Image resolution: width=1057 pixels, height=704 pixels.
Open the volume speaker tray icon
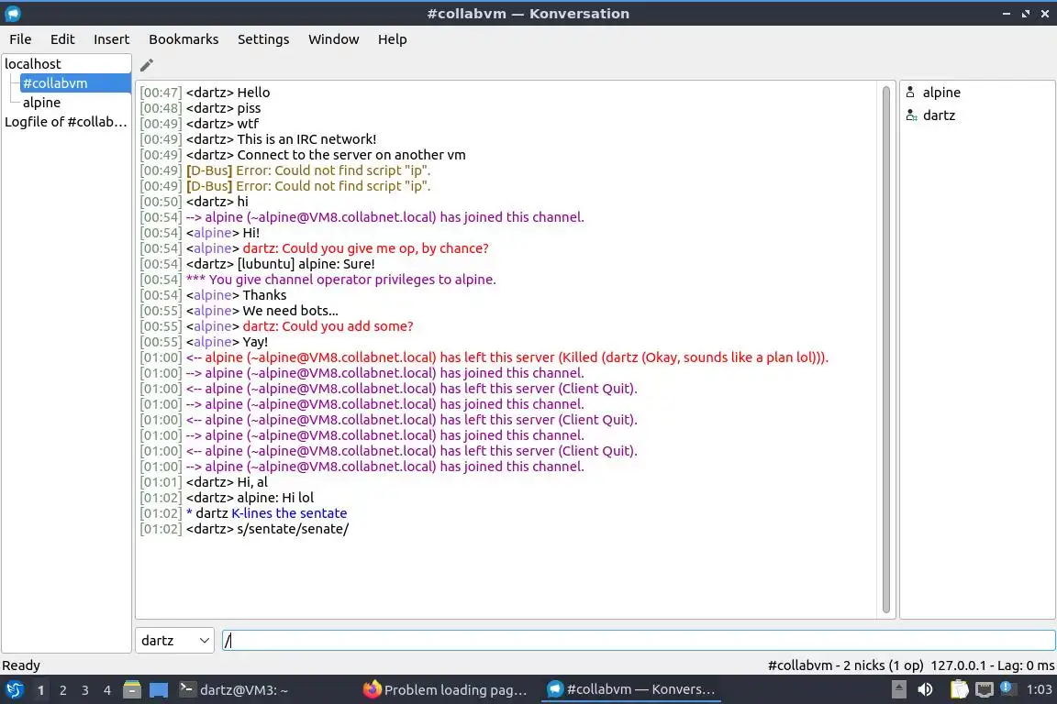(x=925, y=689)
